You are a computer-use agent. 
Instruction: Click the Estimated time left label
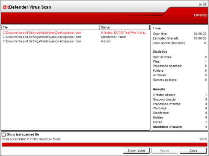pyautogui.click(x=166, y=38)
